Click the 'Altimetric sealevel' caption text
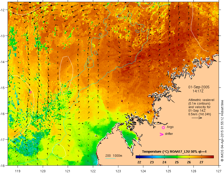Viewport: 224px width, 173px height. coord(201,100)
